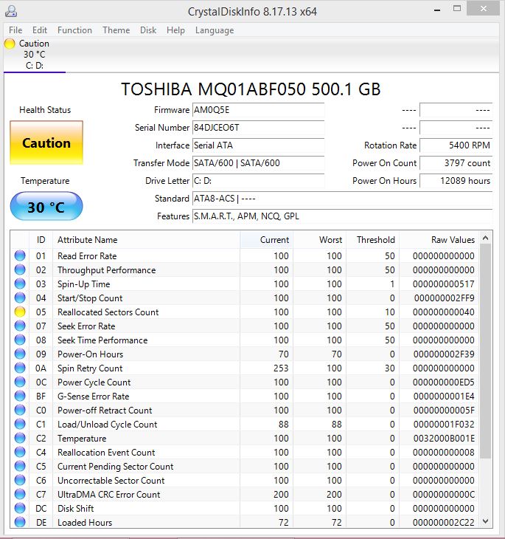Click the Interface field Serial ATA
This screenshot has height=539, width=505.
point(258,145)
